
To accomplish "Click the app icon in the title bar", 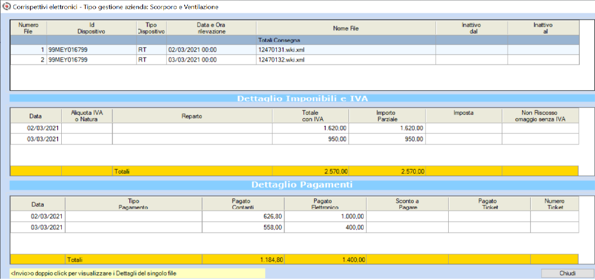I will point(6,7).
